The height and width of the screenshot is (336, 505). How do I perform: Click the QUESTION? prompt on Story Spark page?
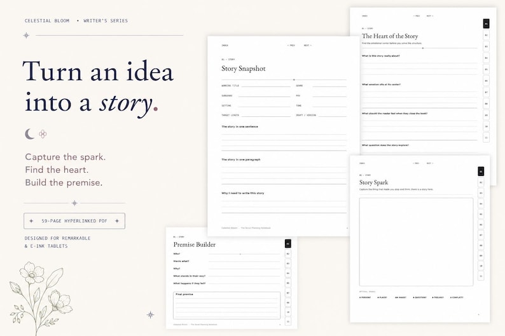pyautogui.click(x=420, y=297)
